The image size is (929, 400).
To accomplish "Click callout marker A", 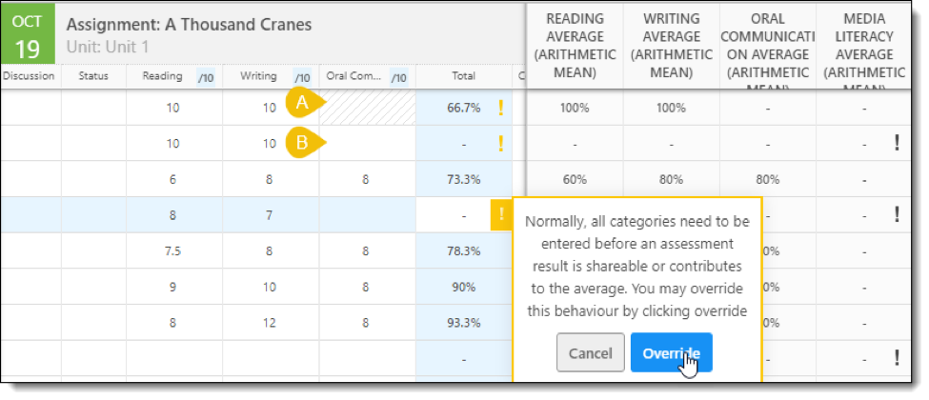I will 305,103.
